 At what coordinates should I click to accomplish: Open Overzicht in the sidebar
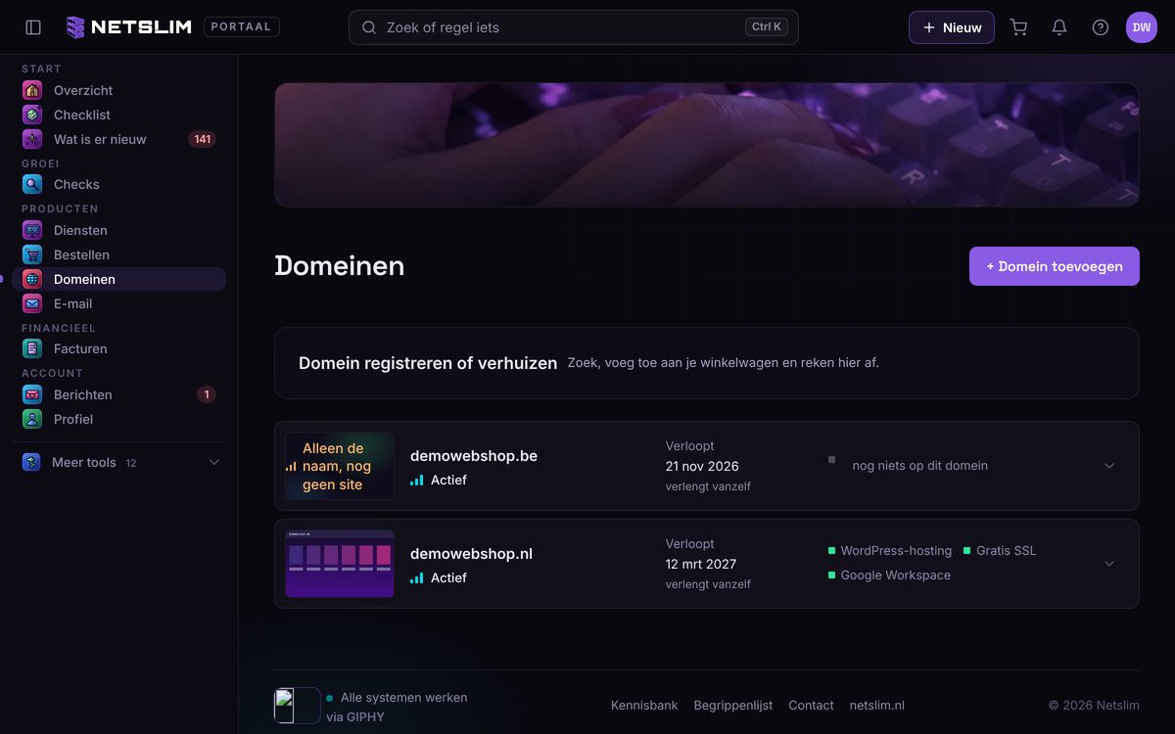[x=119, y=90]
